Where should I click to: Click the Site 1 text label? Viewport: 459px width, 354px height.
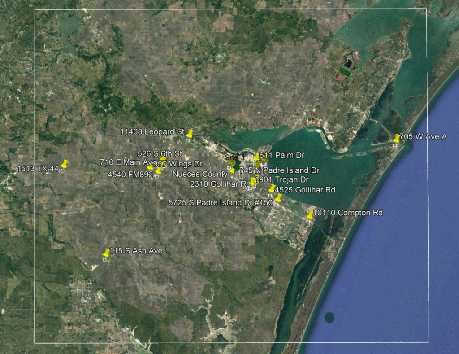click(x=231, y=157)
